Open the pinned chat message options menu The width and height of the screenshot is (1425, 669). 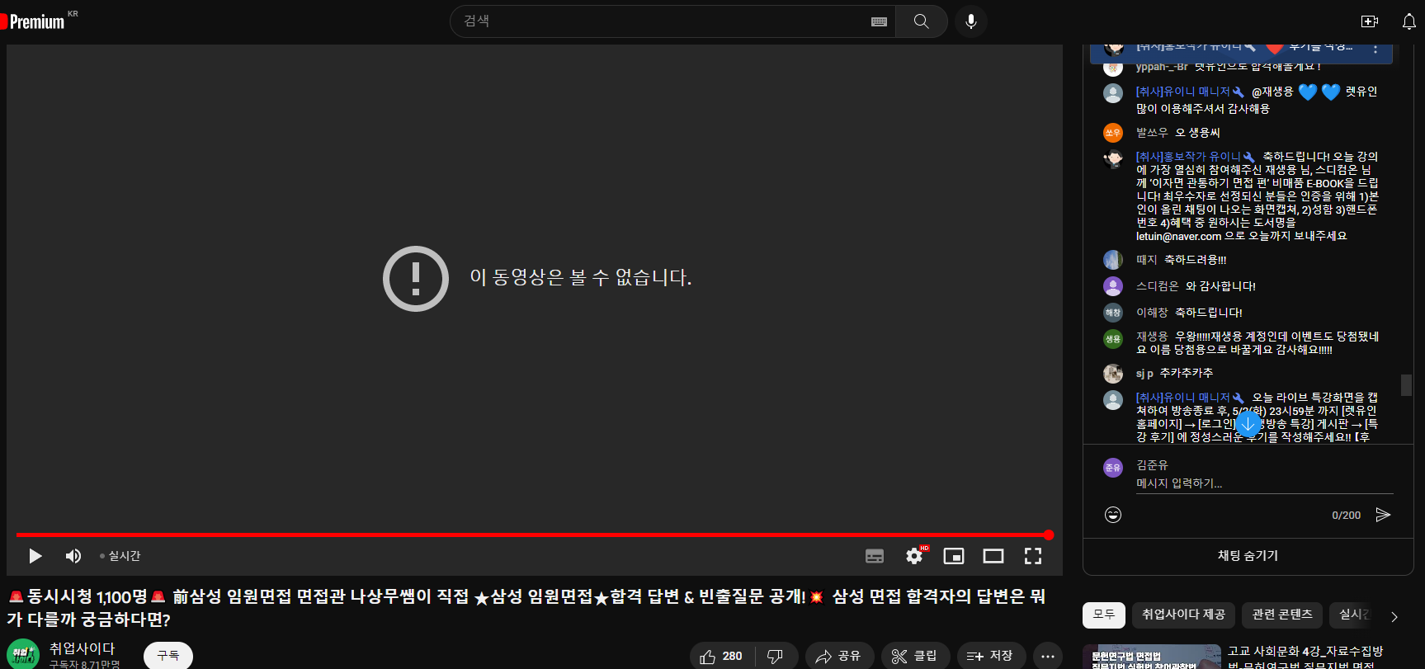tap(1375, 49)
